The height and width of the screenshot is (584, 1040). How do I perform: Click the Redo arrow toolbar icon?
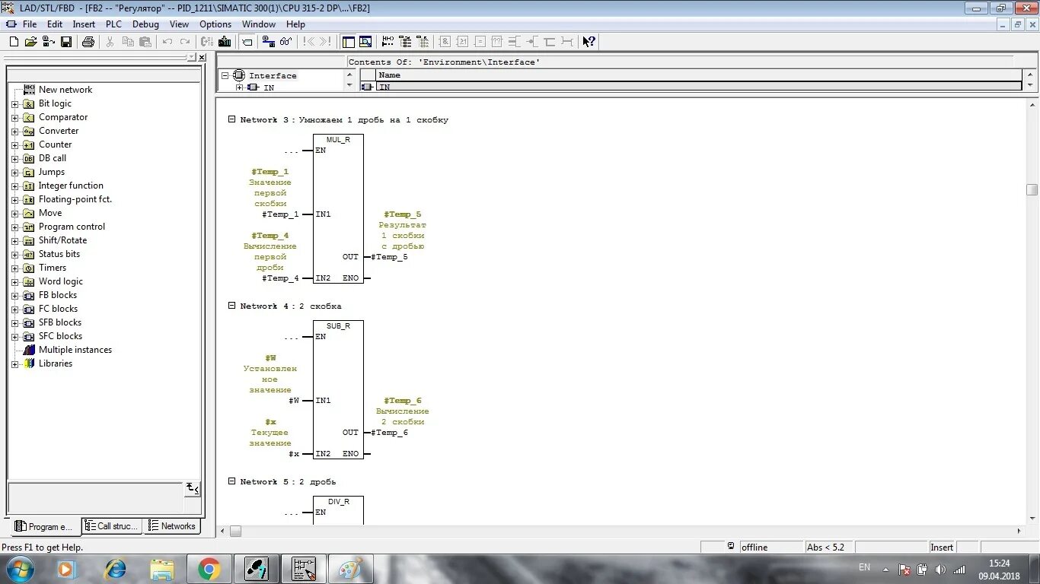click(186, 42)
